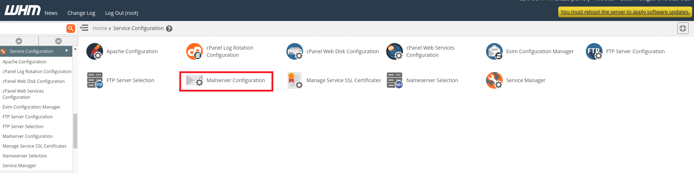Viewport: 694px width, 173px height.
Task: Click the News menu item
Action: click(51, 13)
